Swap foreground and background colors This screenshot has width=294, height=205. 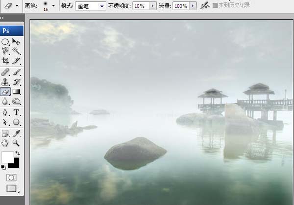18,153
